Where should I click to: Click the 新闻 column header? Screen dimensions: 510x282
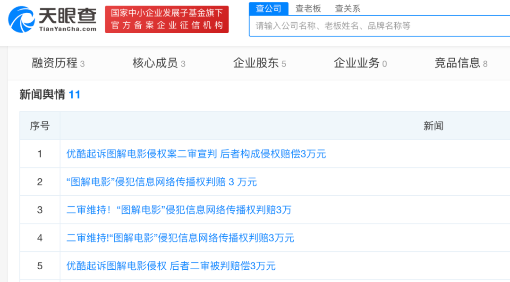pos(433,126)
